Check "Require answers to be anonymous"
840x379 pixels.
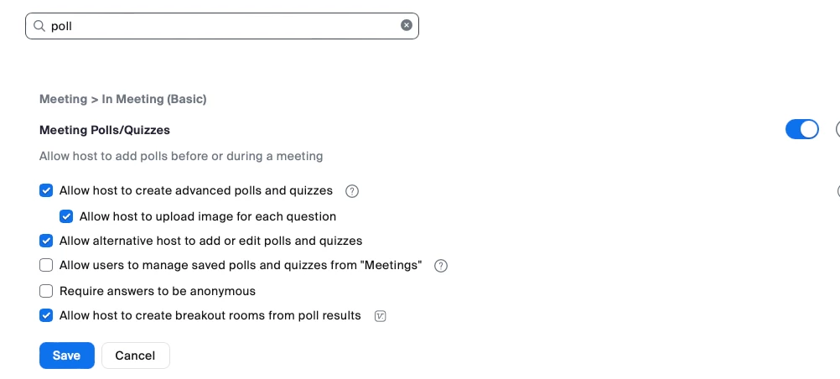tap(46, 292)
